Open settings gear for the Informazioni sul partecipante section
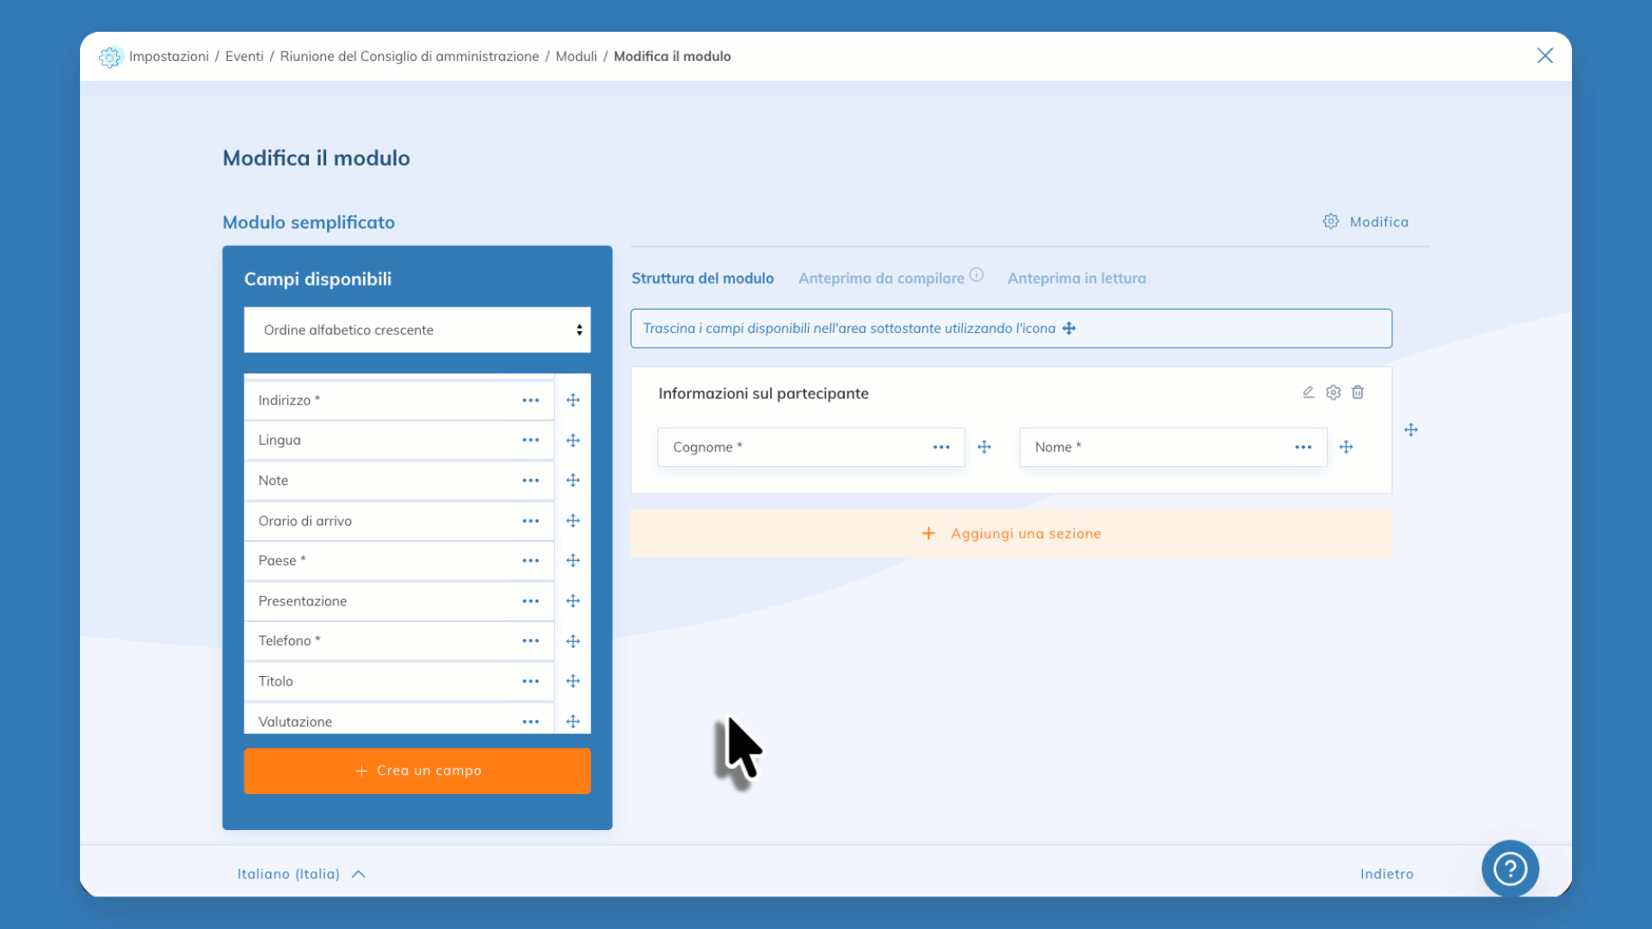This screenshot has width=1652, height=929. click(x=1333, y=392)
